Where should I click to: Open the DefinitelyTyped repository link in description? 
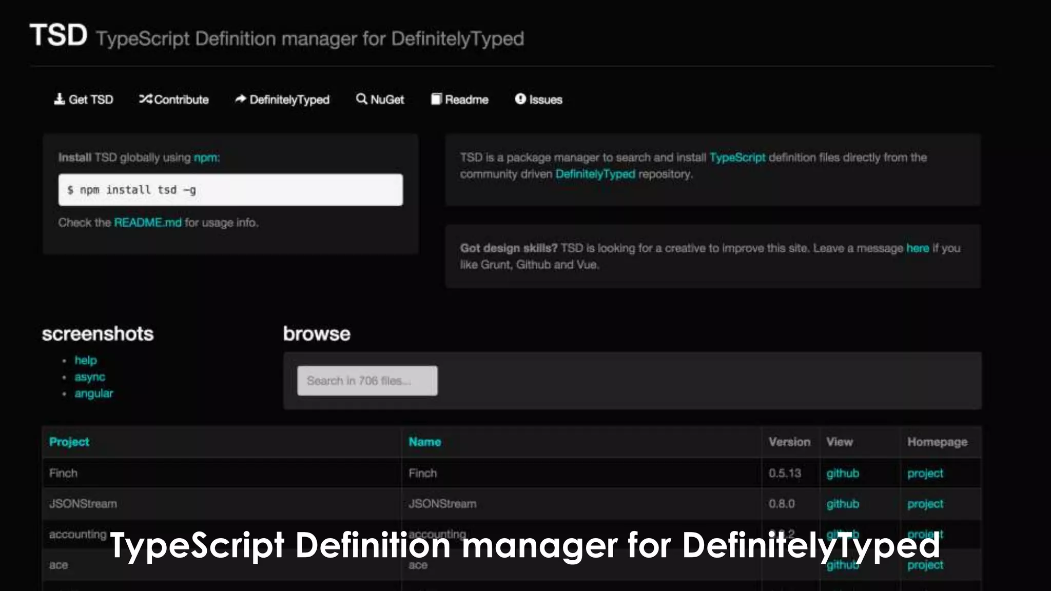pos(595,174)
